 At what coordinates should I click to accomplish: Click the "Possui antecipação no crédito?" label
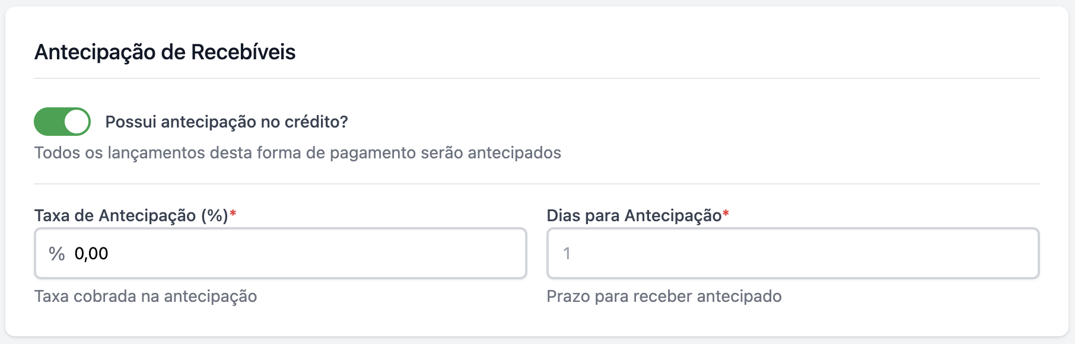point(227,122)
